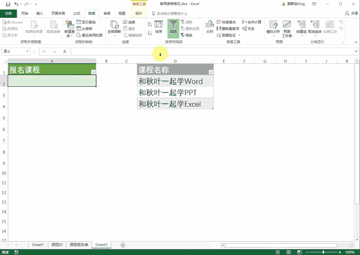
Task: Click the formula bar input field
Action: coord(210,51)
